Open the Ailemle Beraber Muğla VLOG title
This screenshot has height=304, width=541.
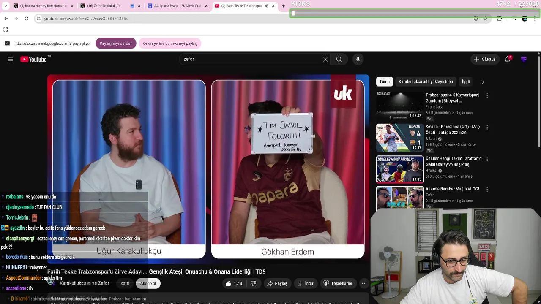452,189
